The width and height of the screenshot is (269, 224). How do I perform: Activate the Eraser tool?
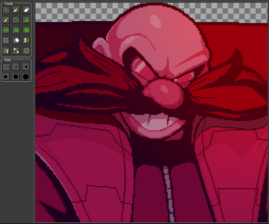pyautogui.click(x=26, y=10)
